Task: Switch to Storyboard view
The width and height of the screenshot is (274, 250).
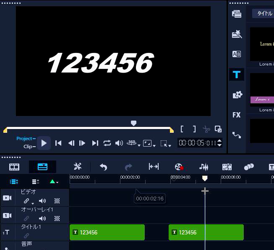Action: [14, 167]
